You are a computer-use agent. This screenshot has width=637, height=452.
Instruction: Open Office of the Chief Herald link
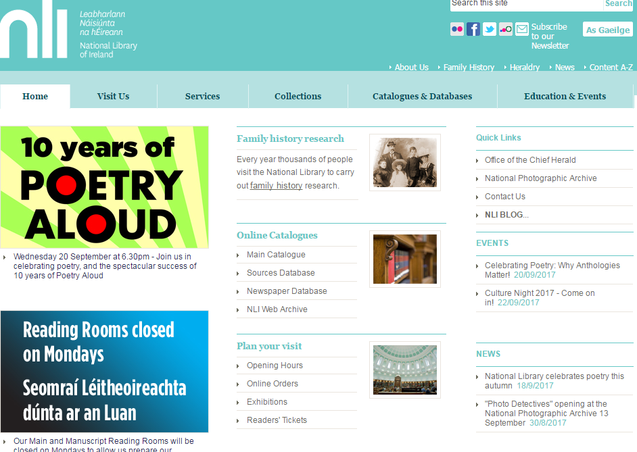click(x=530, y=160)
